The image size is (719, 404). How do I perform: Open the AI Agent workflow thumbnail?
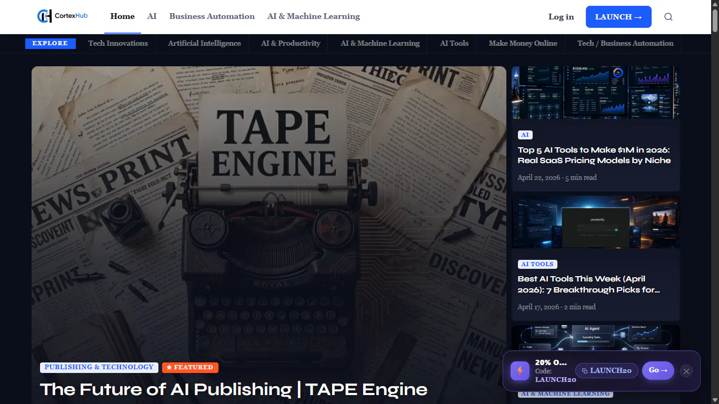point(596,338)
